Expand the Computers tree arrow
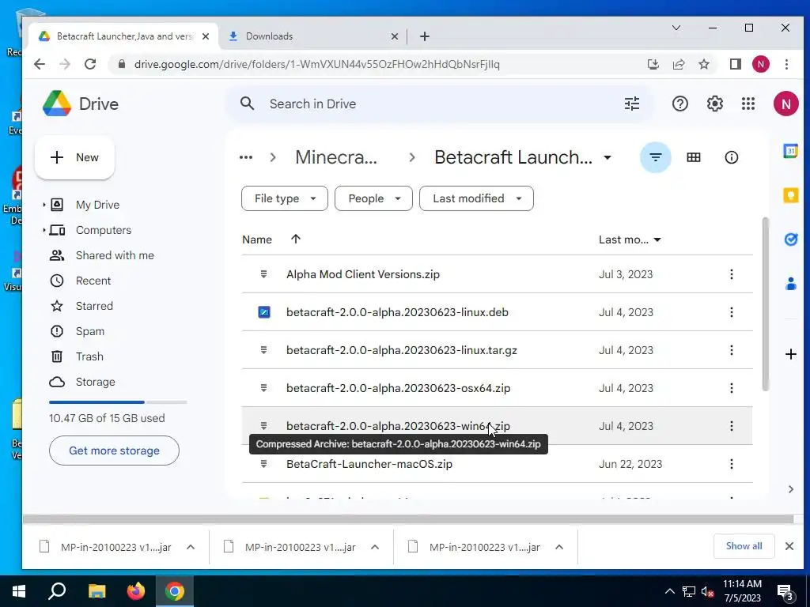This screenshot has height=607, width=810. click(44, 230)
